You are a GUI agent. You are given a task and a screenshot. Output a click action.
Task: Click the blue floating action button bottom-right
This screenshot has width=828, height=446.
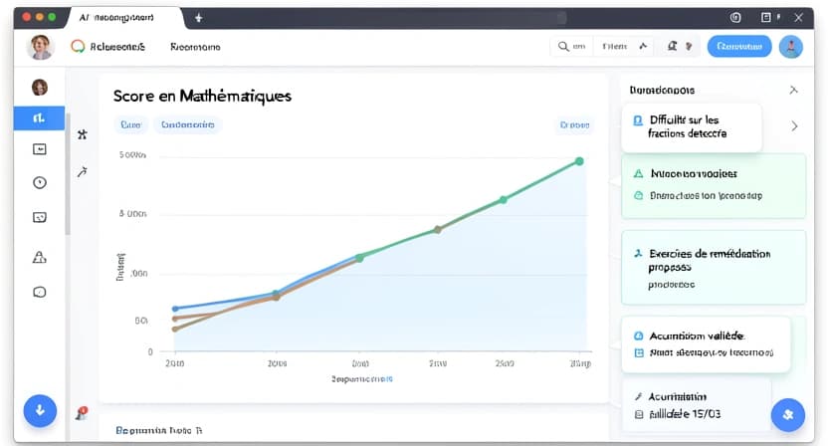[x=786, y=413]
